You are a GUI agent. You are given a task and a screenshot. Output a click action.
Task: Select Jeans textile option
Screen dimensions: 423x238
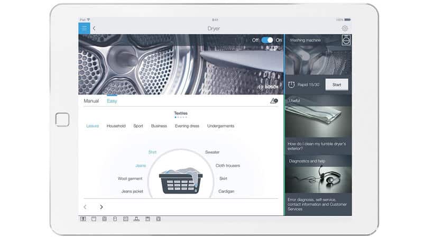tap(140, 166)
